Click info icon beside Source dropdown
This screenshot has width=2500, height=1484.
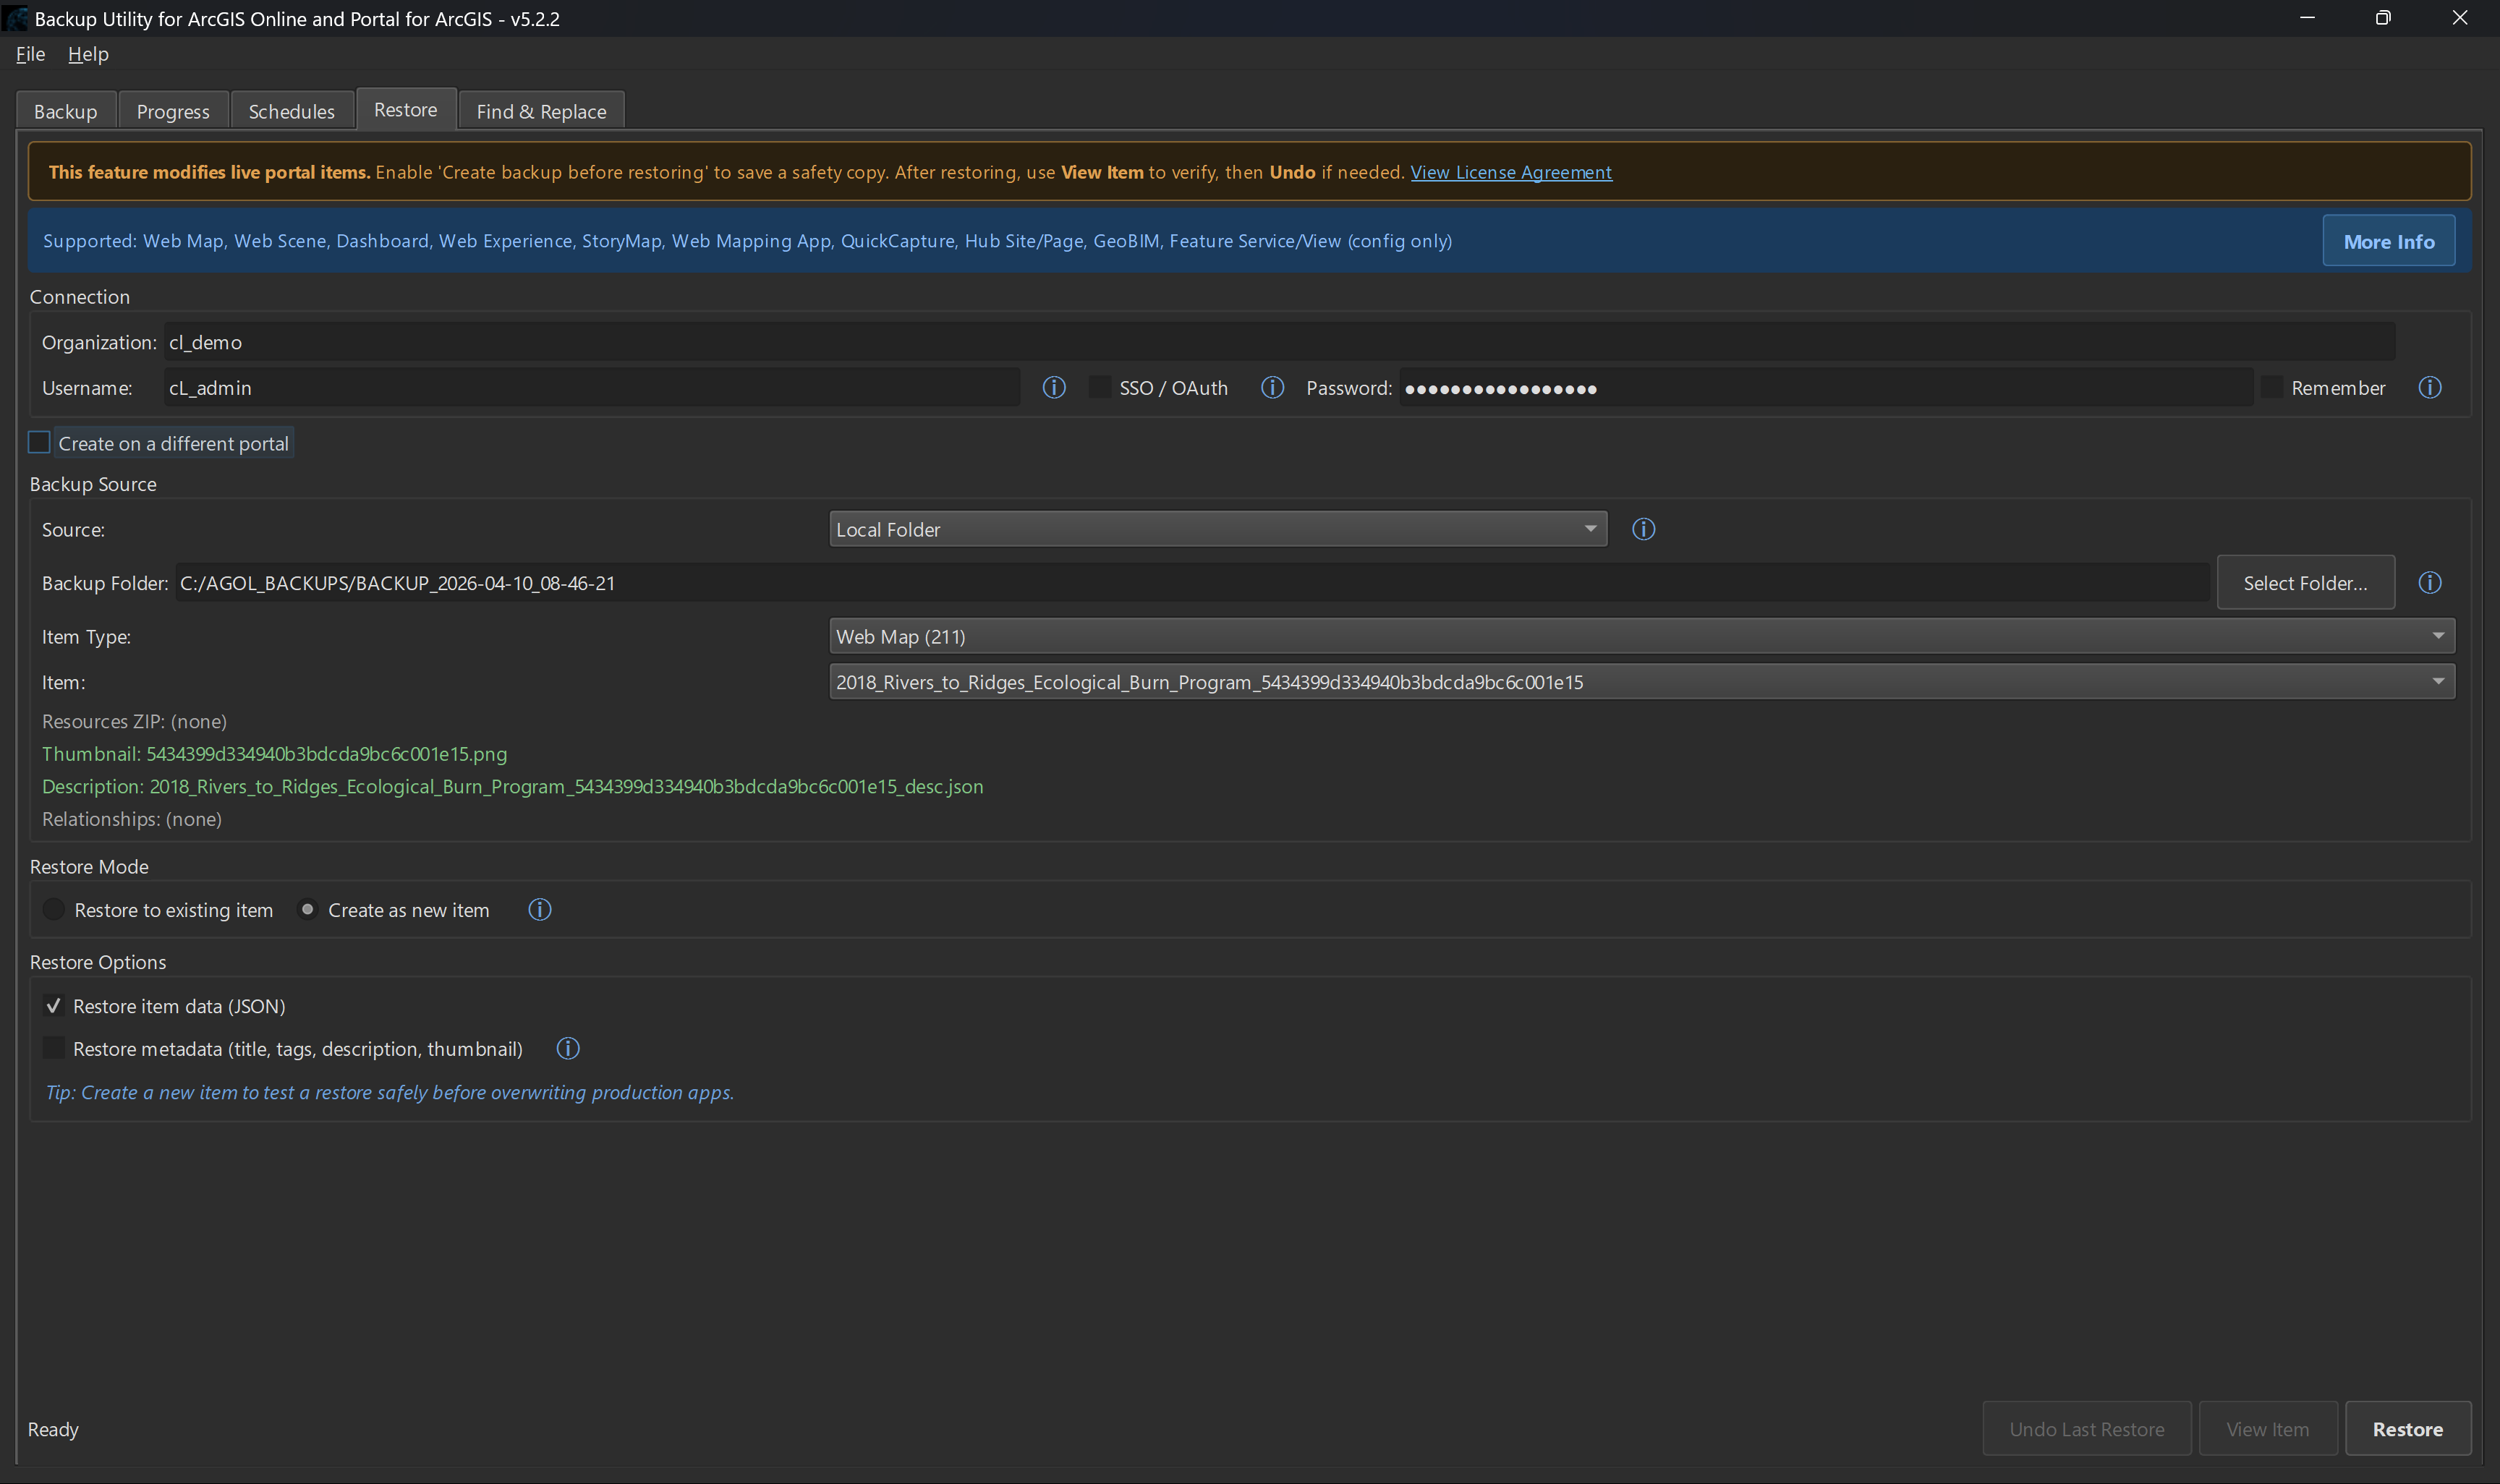click(x=1643, y=529)
